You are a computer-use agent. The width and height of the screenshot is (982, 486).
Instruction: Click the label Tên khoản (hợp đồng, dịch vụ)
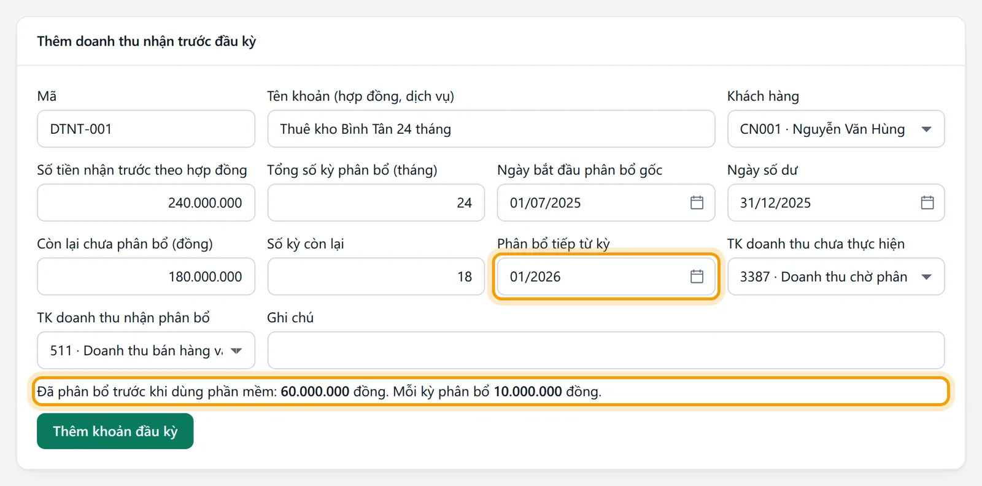tap(361, 96)
